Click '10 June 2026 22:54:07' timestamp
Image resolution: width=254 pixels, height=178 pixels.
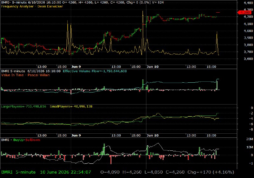(65, 172)
